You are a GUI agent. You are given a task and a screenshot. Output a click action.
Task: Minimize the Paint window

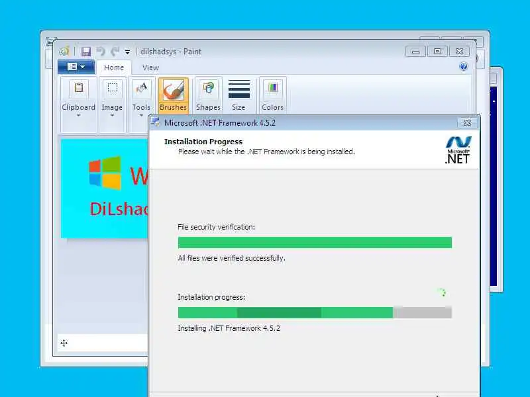coord(415,52)
